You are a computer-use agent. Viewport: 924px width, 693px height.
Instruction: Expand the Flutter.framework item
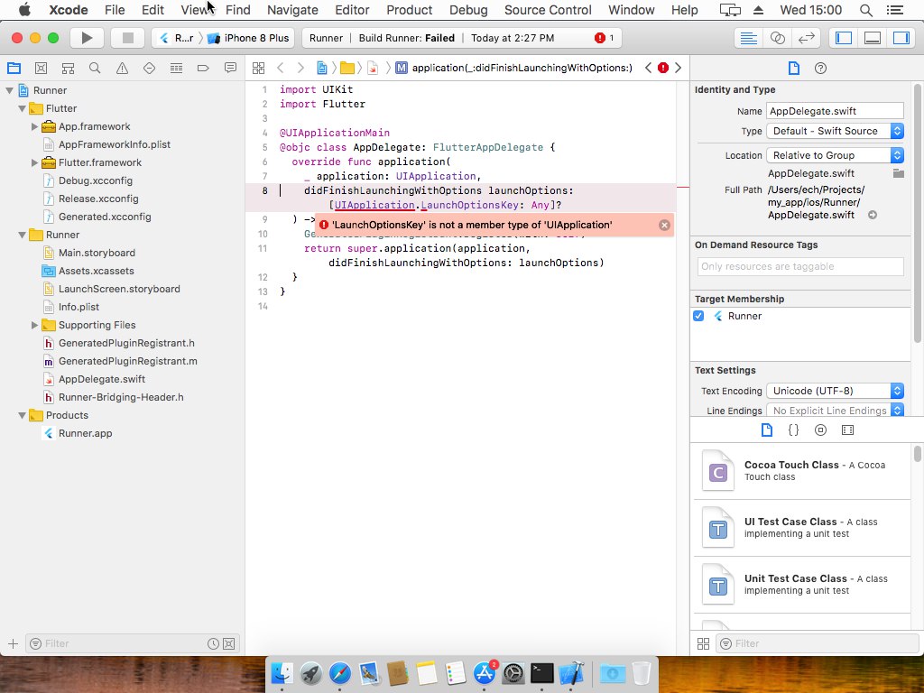[x=35, y=162]
